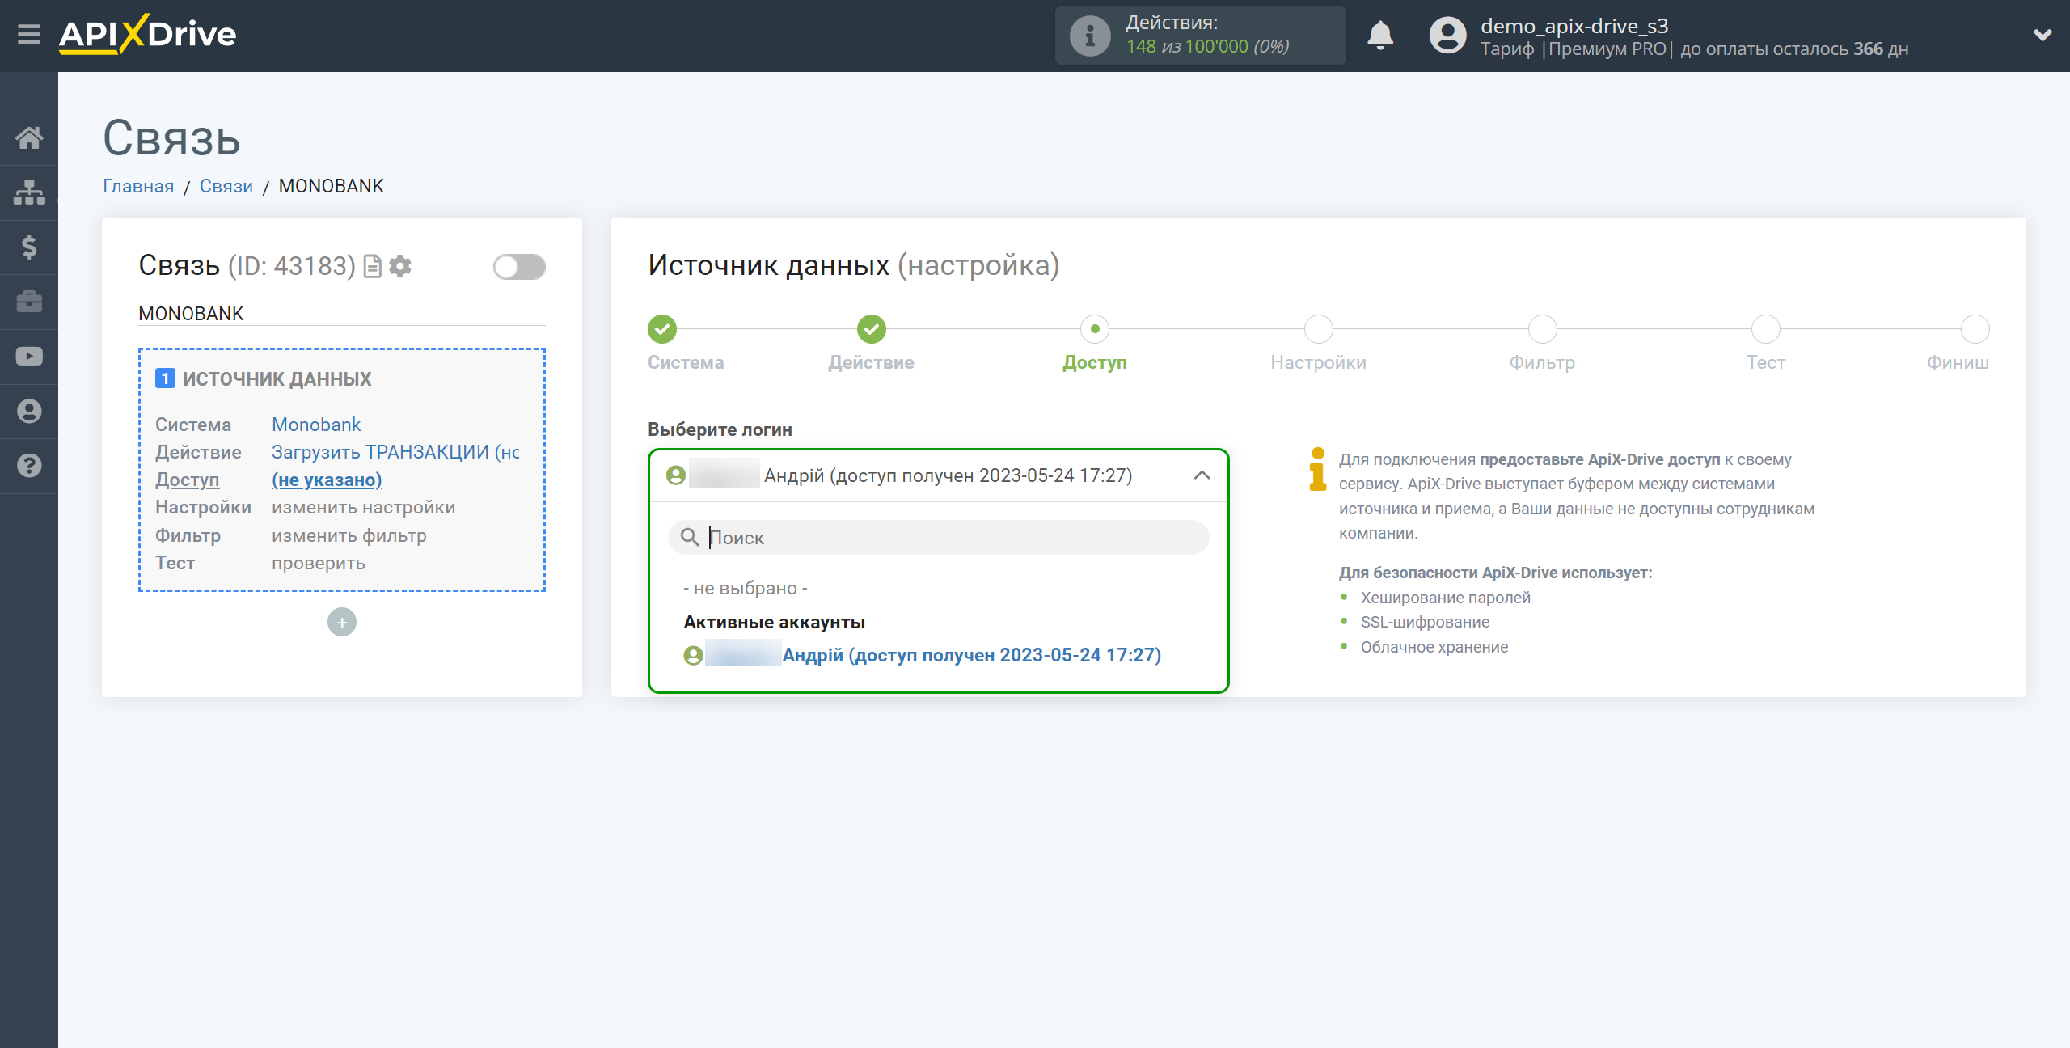Click проверить test text
This screenshot has height=1048, width=2070.
pyautogui.click(x=319, y=563)
